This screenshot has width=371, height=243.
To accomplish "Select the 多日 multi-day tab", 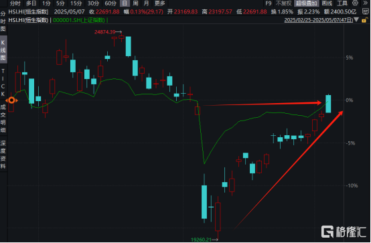I will tap(31, 3).
